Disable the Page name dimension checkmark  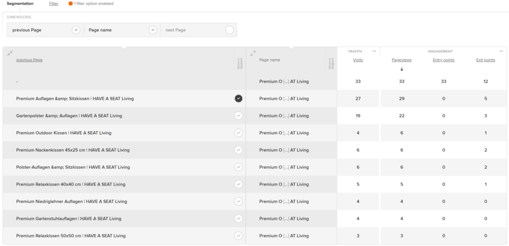[153, 30]
